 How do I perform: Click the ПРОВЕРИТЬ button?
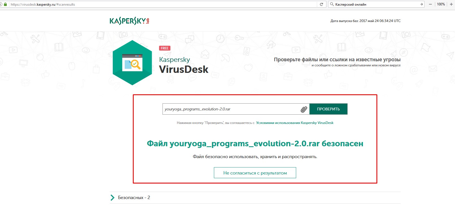click(328, 109)
